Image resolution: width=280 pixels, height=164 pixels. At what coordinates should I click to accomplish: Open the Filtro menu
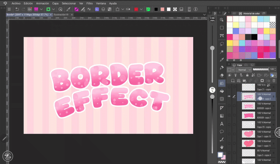pyautogui.click(x=90, y=3)
